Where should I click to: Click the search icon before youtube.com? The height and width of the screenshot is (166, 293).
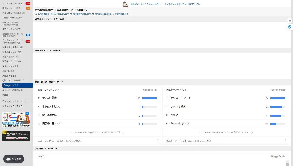click(x=55, y=14)
